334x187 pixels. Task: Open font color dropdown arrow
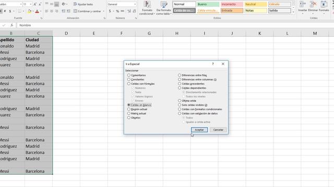(x=41, y=11)
